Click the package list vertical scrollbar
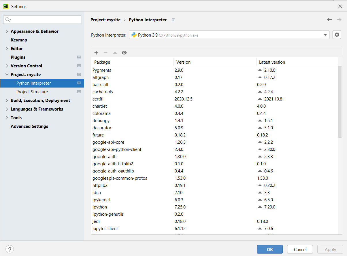The image size is (347, 256). (x=340, y=102)
